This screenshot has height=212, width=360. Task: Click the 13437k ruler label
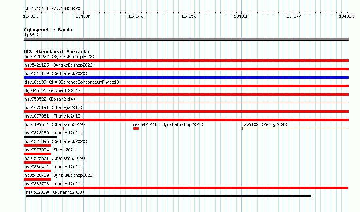[x=294, y=16]
